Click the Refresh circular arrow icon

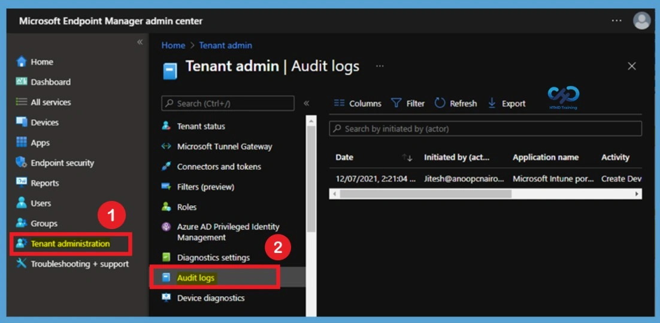pyautogui.click(x=440, y=103)
